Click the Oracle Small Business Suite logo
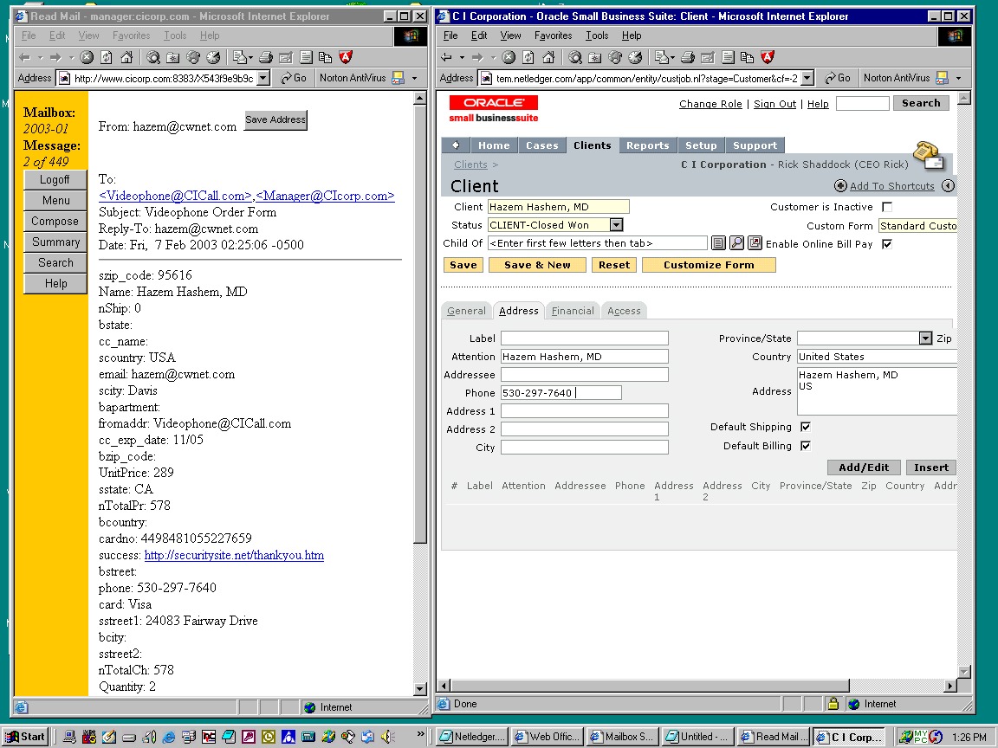The image size is (998, 748). (x=493, y=108)
